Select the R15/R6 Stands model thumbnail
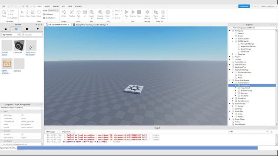The height and width of the screenshot is (156, 278). pyautogui.click(x=7, y=45)
